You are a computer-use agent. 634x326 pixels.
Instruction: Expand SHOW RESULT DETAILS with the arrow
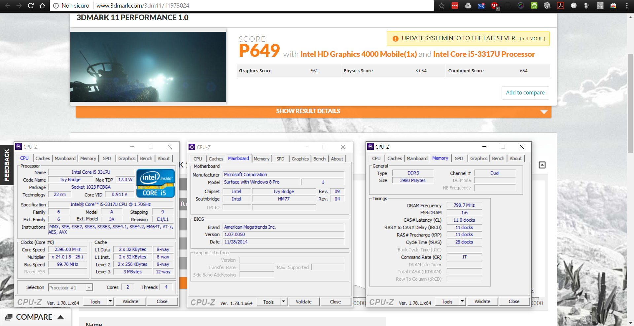[x=544, y=112]
